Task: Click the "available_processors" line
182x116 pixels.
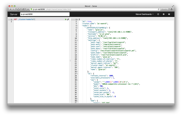Action: pos(102,78)
